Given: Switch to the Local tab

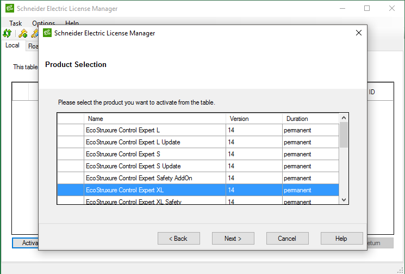Looking at the screenshot, I should [x=13, y=45].
